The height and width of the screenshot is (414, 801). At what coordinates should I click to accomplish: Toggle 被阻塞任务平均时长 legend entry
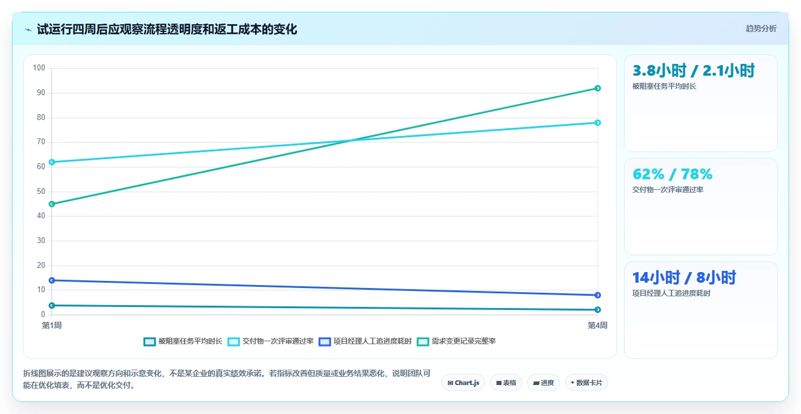[183, 341]
